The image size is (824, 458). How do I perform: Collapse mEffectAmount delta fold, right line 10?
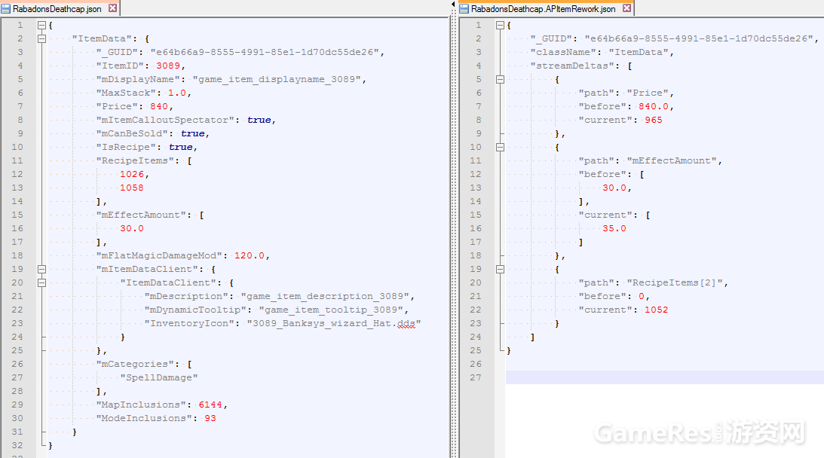pyautogui.click(x=500, y=147)
